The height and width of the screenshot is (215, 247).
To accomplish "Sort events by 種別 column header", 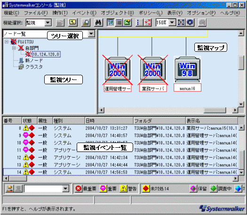I will tap(69, 121).
